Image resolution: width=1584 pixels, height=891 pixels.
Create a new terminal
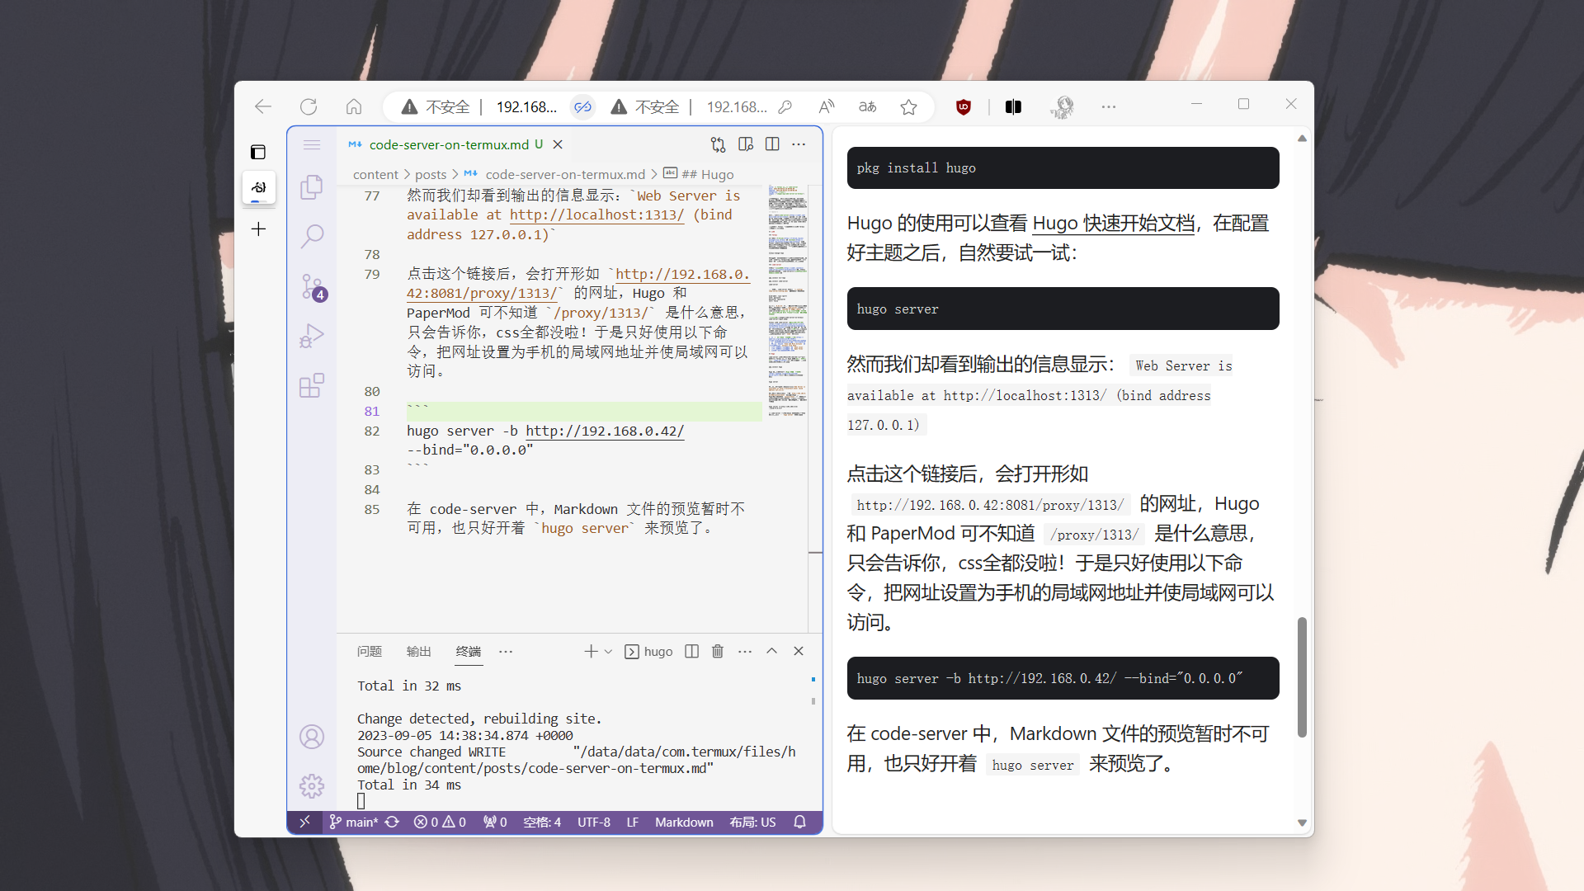pos(591,652)
